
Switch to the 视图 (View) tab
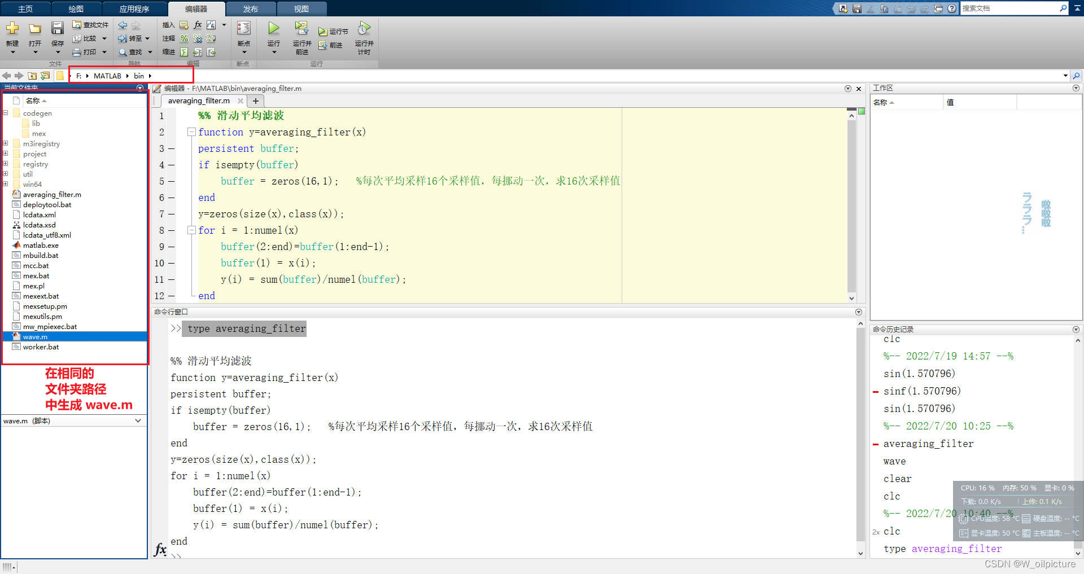click(301, 9)
